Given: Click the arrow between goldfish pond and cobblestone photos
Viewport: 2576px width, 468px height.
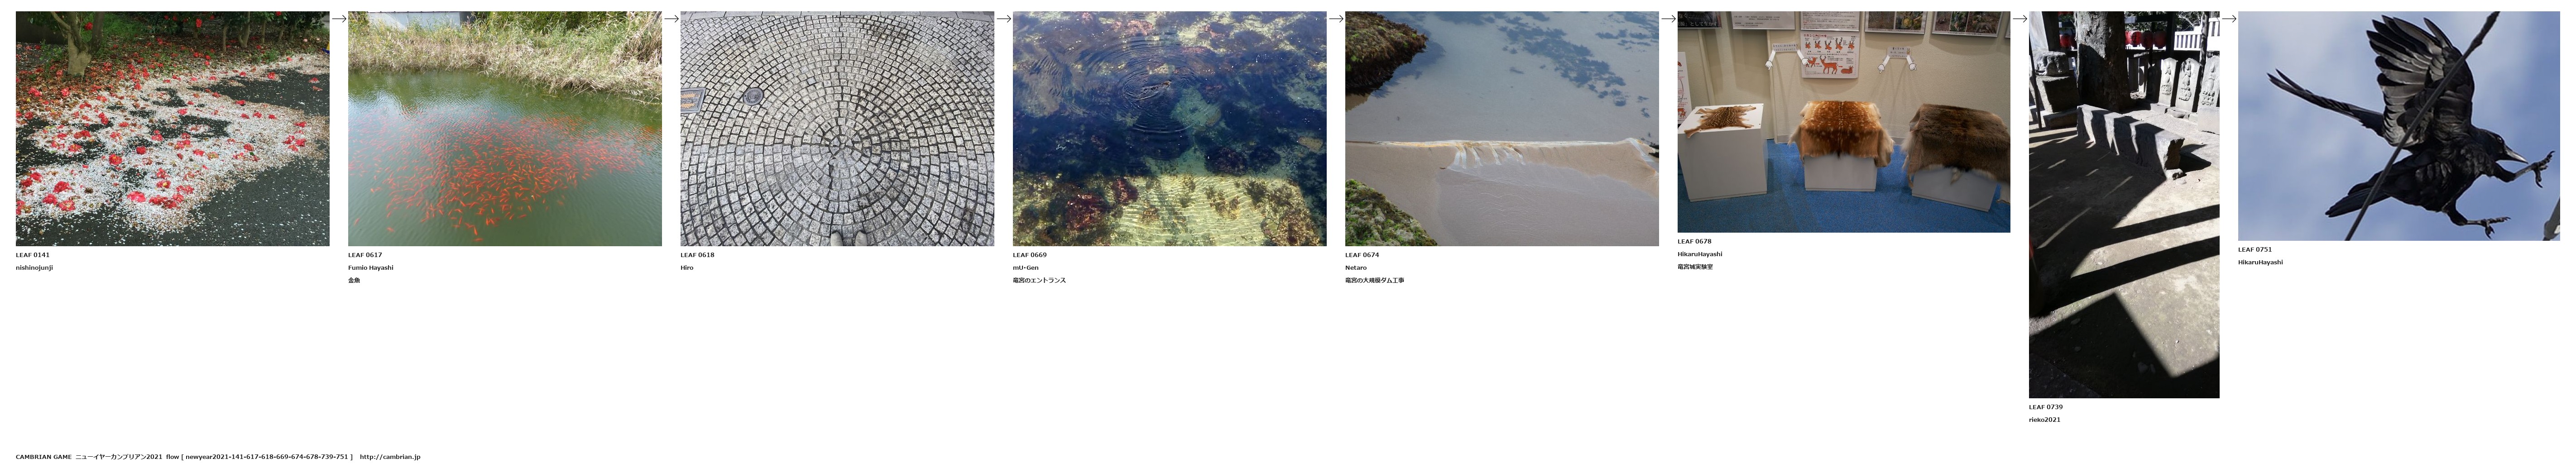Looking at the screenshot, I should coord(671,19).
